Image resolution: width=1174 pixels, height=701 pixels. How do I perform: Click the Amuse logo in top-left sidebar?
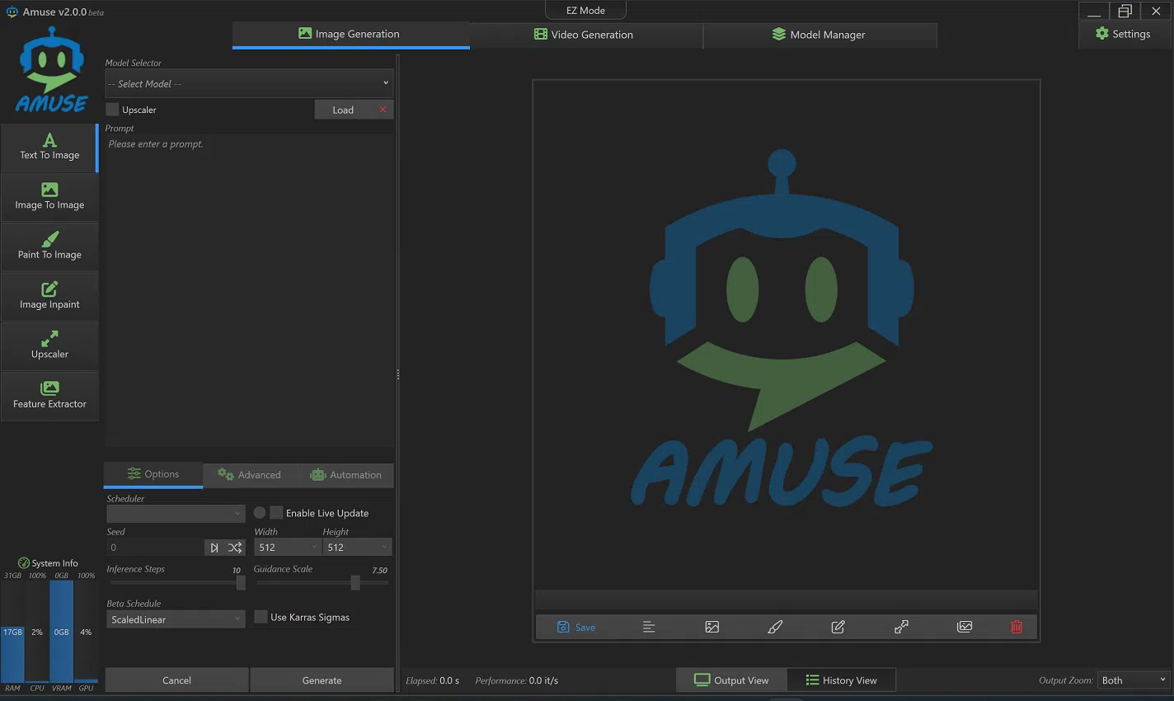pyautogui.click(x=51, y=70)
